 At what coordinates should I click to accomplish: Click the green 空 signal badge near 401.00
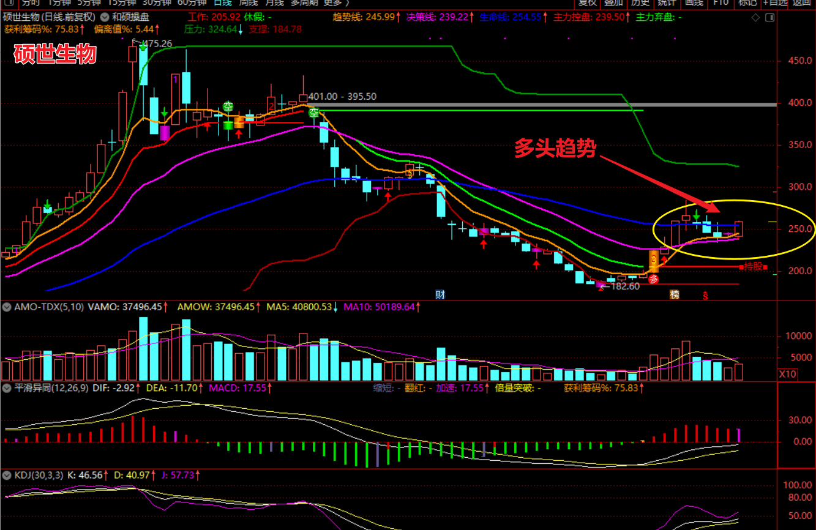313,113
